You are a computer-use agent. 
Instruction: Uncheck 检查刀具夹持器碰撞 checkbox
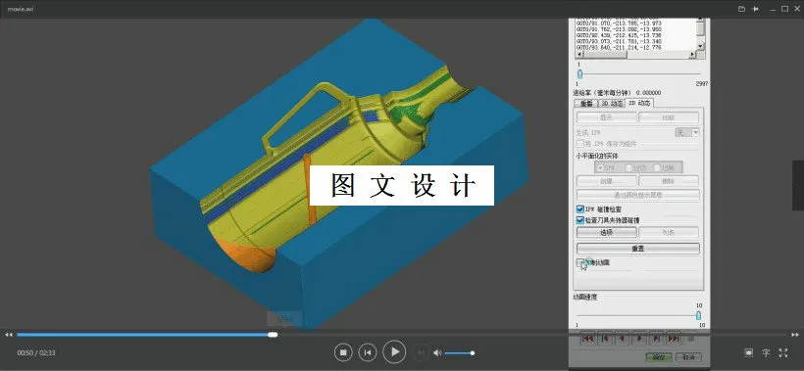click(579, 220)
